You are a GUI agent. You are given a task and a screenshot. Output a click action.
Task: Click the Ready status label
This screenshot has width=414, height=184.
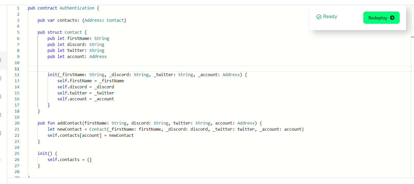click(330, 17)
